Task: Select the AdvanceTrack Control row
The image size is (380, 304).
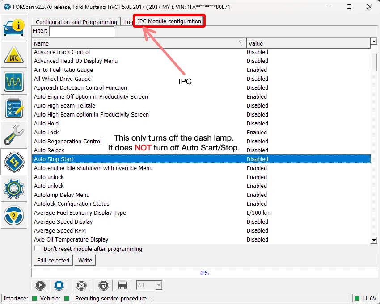Action: click(201, 52)
